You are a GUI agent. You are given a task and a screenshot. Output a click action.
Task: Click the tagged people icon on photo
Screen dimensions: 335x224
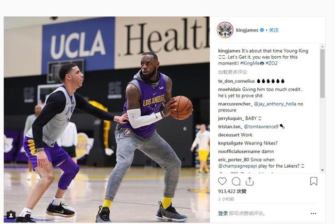pos(11,215)
